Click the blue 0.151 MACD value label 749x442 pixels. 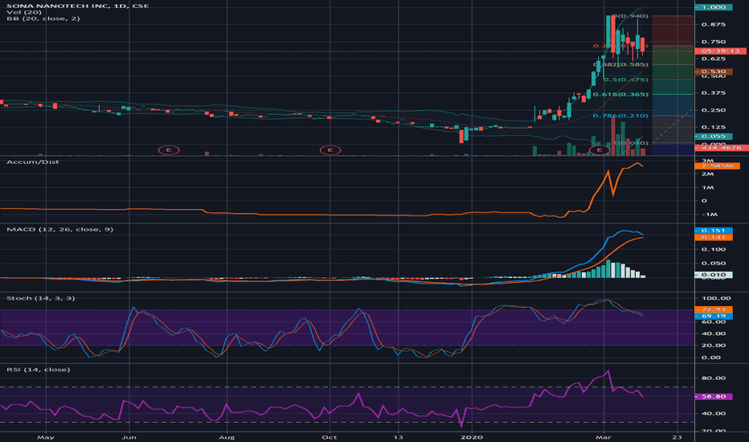tap(713, 231)
